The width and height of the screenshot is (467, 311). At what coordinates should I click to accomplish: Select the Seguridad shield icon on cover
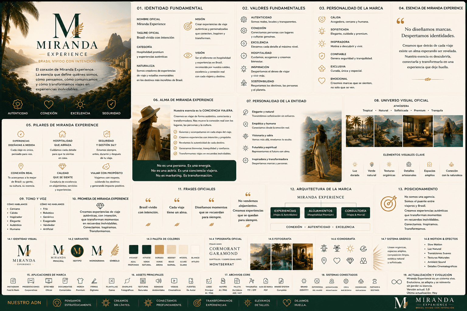point(111,104)
